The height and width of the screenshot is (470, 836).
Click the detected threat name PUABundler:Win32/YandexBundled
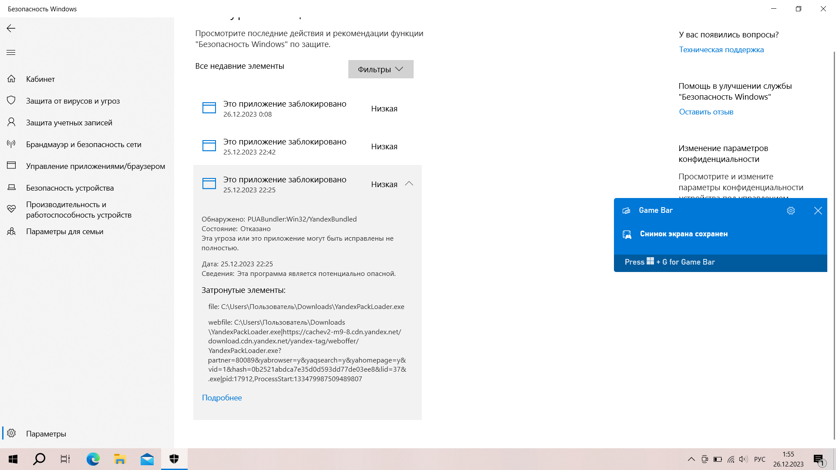(302, 219)
